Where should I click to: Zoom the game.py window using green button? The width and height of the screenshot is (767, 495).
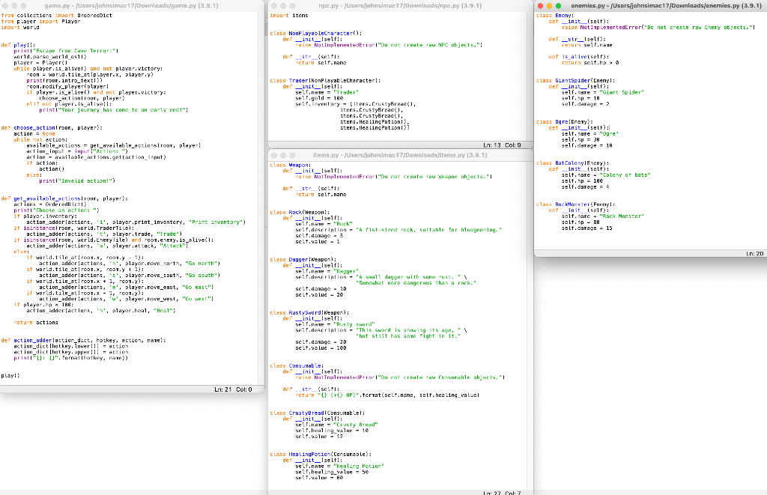(22, 4)
